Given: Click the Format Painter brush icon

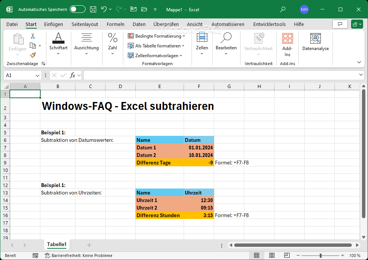Looking at the screenshot, I should pos(33,55).
